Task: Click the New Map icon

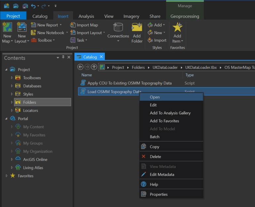Action: point(7,27)
